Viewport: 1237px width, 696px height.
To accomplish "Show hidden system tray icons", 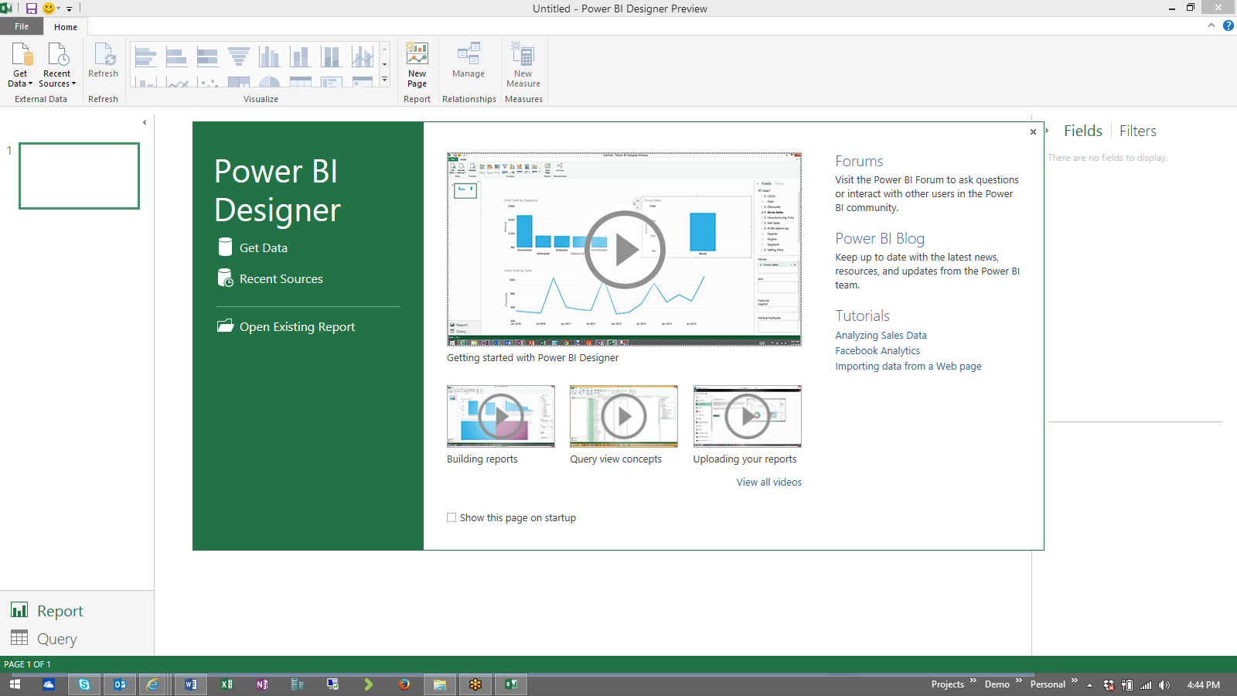I will (x=1089, y=685).
